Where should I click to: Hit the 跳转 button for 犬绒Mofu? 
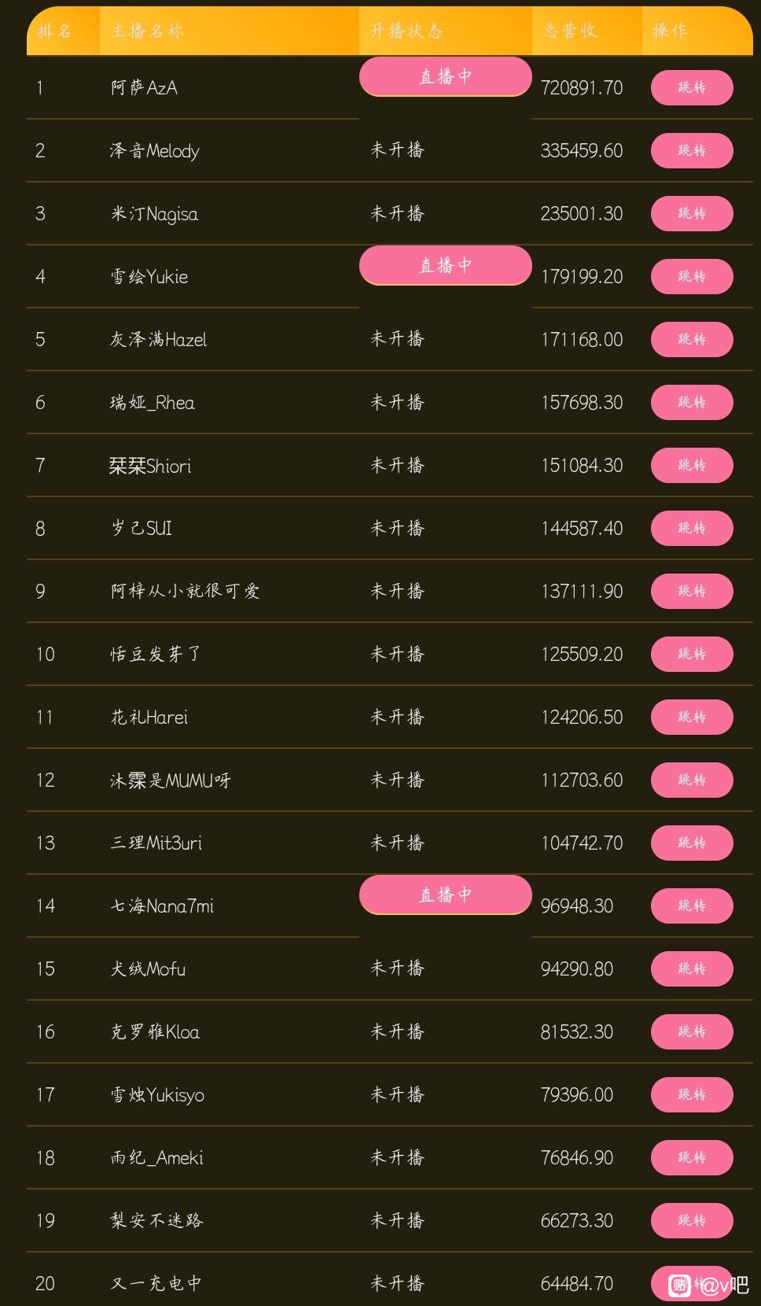pyautogui.click(x=692, y=968)
